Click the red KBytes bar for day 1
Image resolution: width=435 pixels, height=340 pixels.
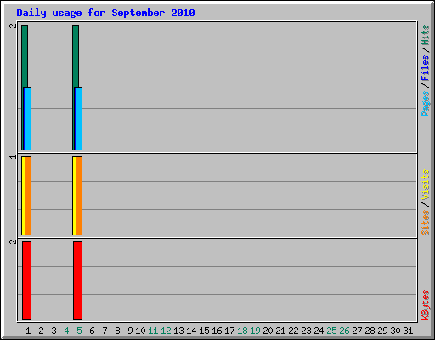pyautogui.click(x=26, y=280)
